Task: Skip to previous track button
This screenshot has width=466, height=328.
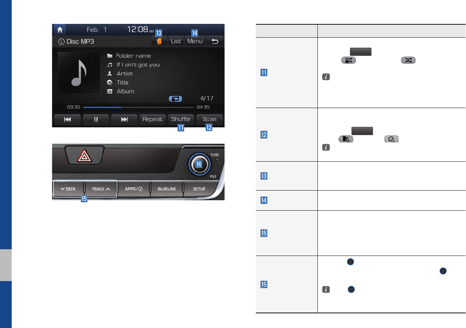Action: coord(67,119)
